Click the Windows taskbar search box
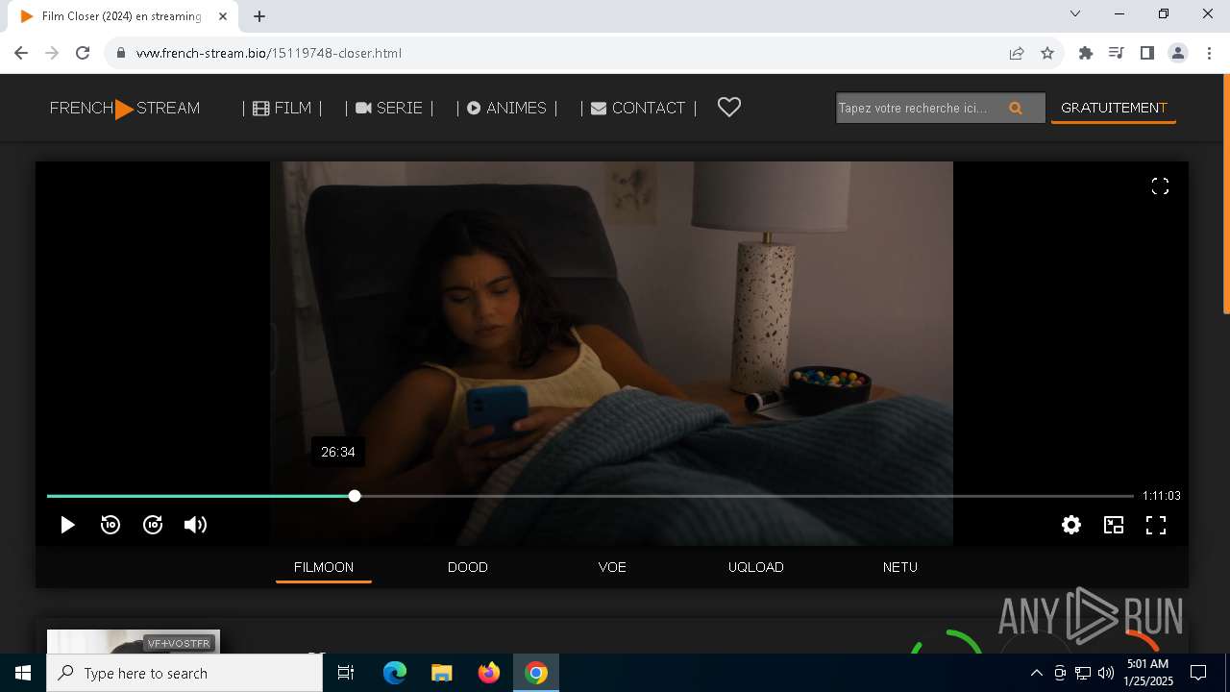 [184, 673]
